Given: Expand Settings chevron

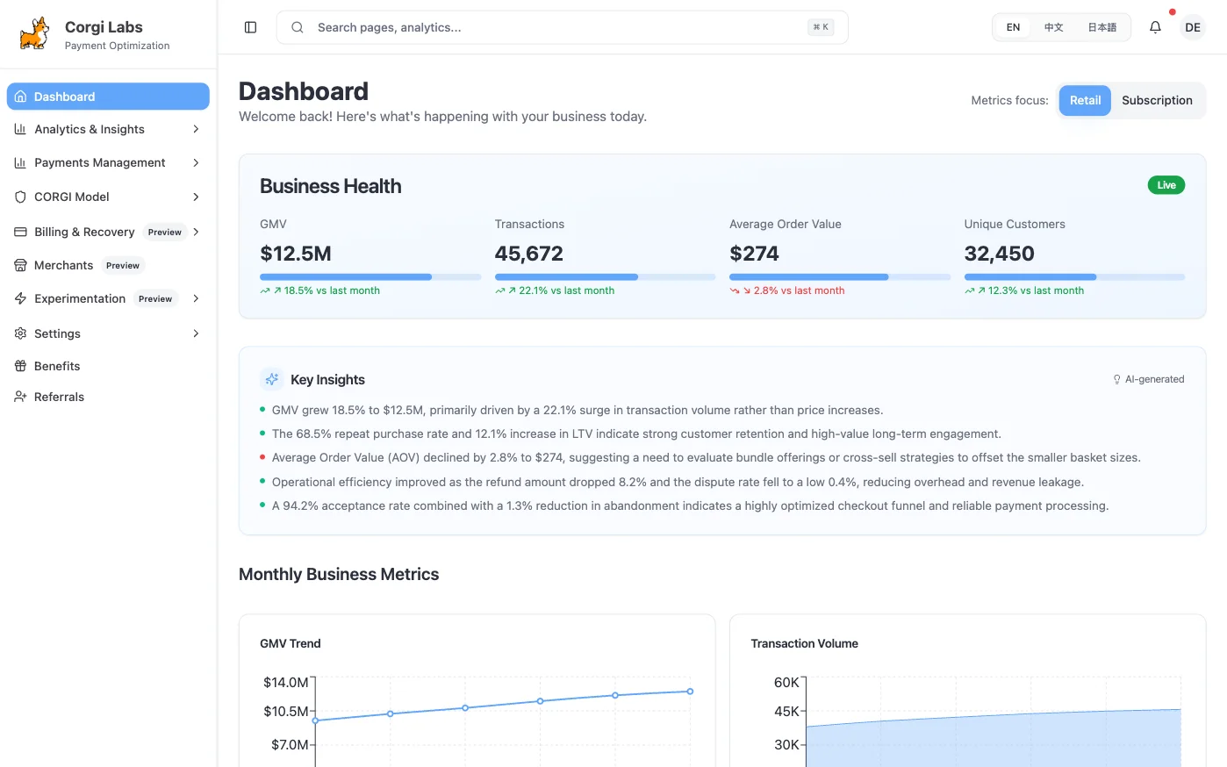Looking at the screenshot, I should point(196,333).
